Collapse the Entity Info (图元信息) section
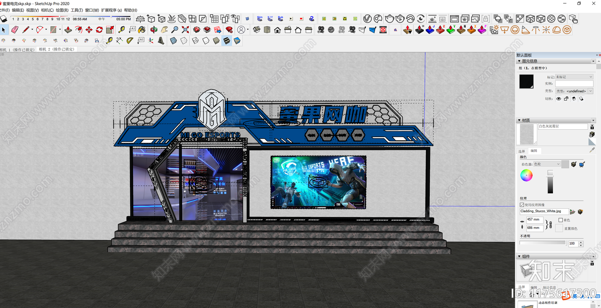This screenshot has height=308, width=601. [519, 61]
